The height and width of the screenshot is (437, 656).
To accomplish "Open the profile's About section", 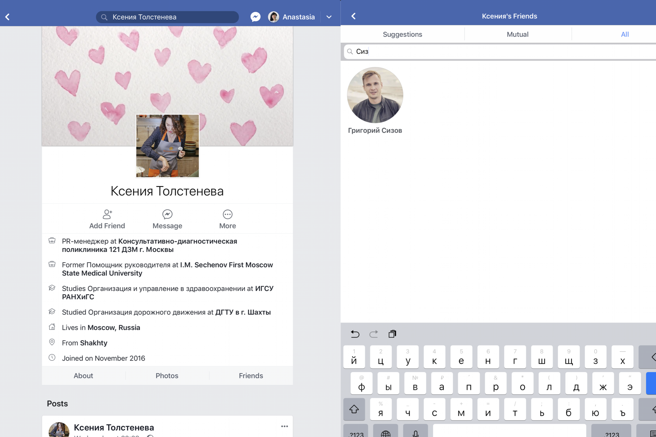I will [83, 376].
